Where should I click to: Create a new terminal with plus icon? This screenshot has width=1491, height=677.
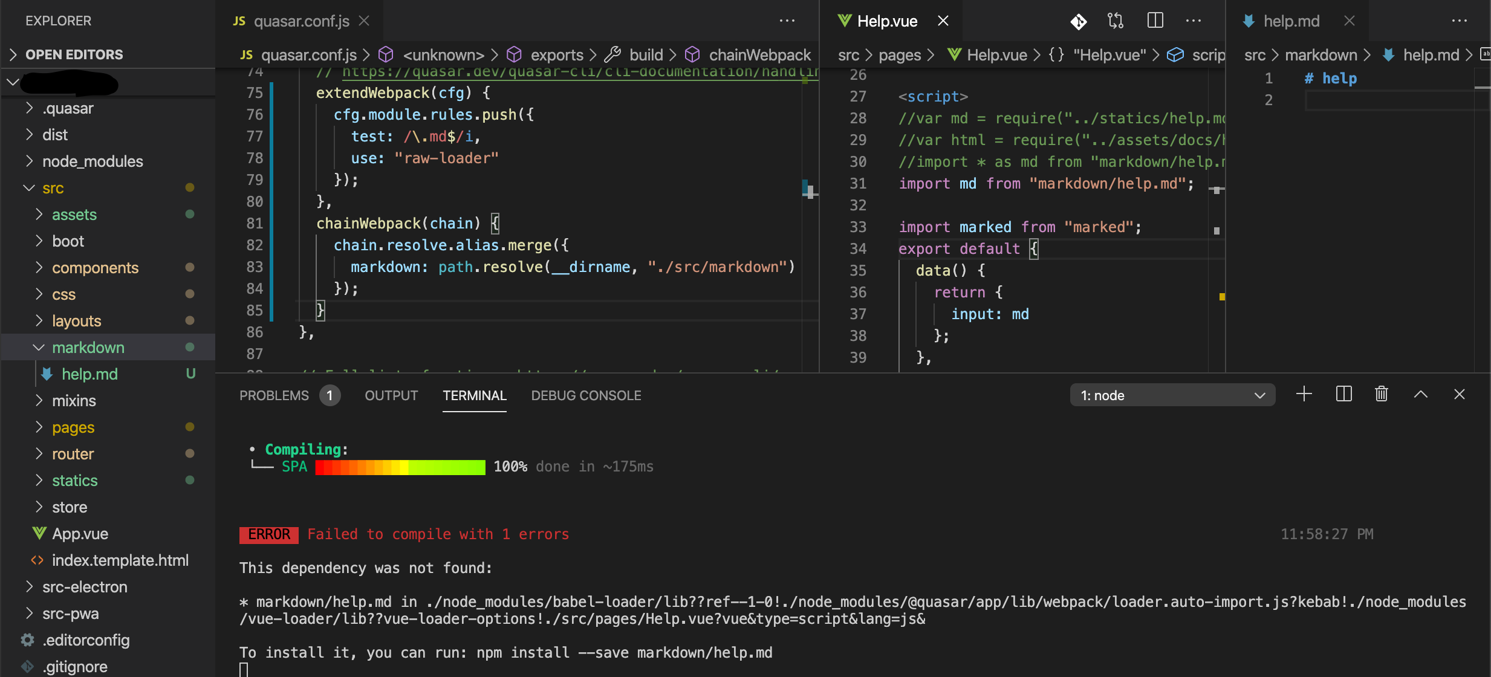[1304, 395]
